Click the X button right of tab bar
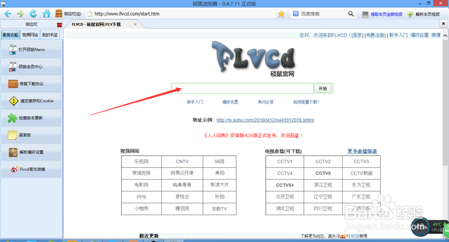 click(443, 24)
